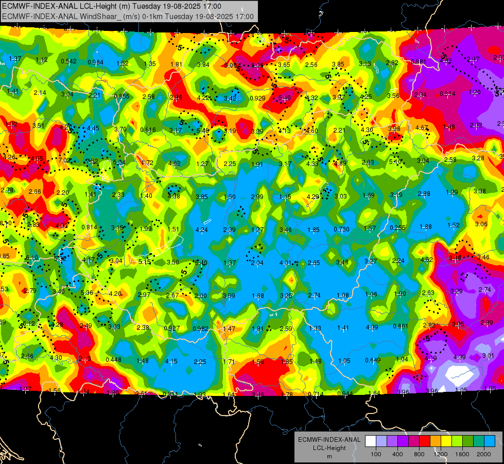Click wind shear value 5.48
This screenshot has width=504, height=464.
pos(202,131)
